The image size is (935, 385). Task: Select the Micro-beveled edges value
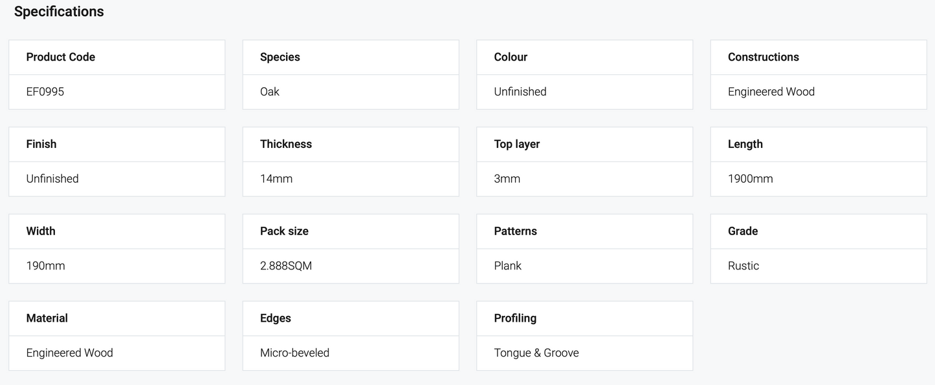point(295,353)
